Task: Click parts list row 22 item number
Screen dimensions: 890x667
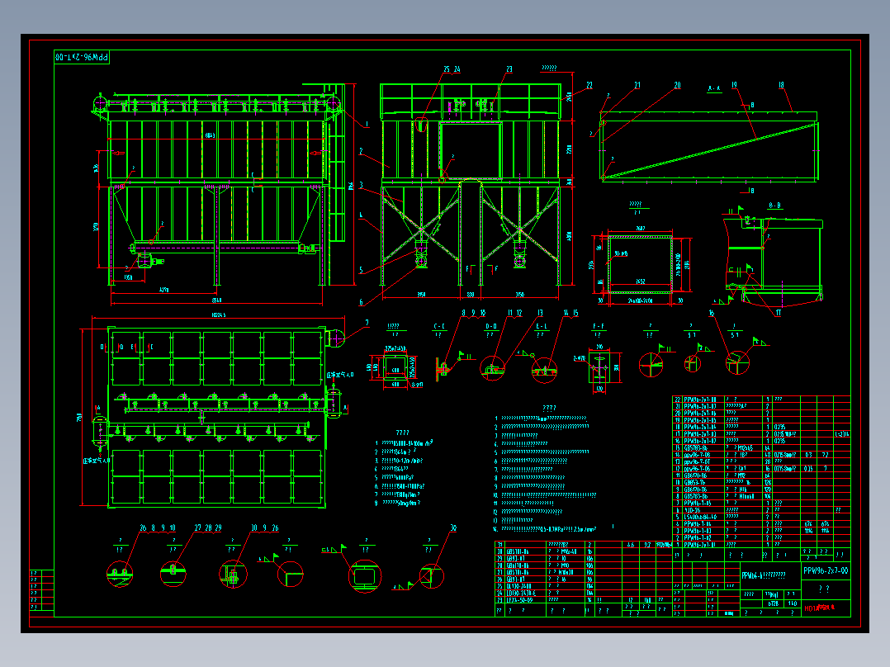Action: [x=677, y=400]
